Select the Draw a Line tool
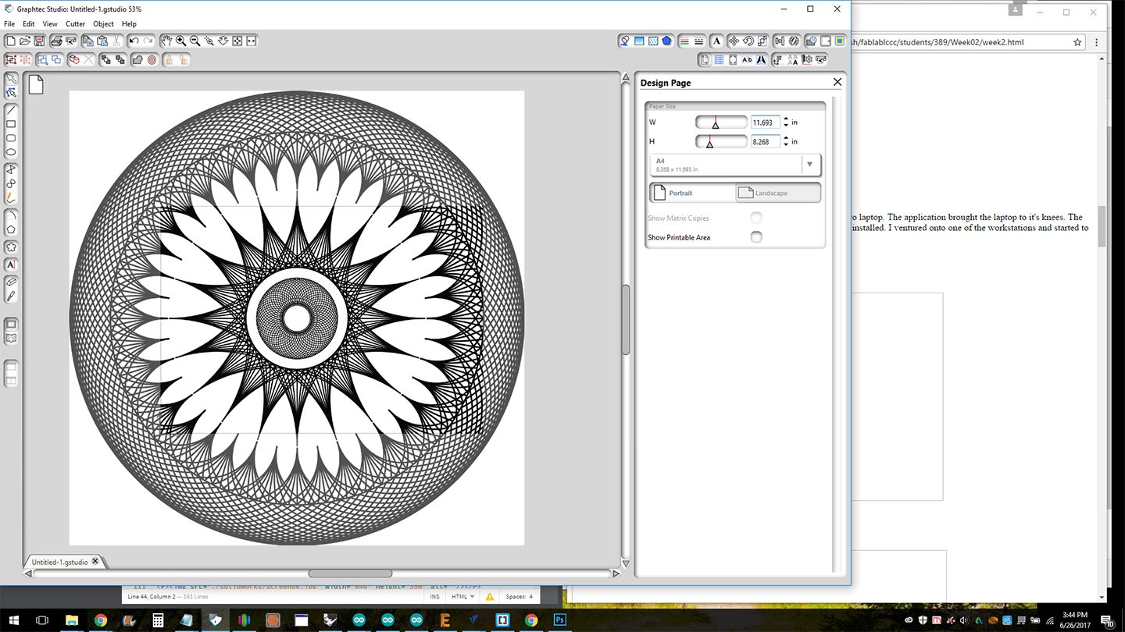This screenshot has height=632, width=1125. point(11,110)
